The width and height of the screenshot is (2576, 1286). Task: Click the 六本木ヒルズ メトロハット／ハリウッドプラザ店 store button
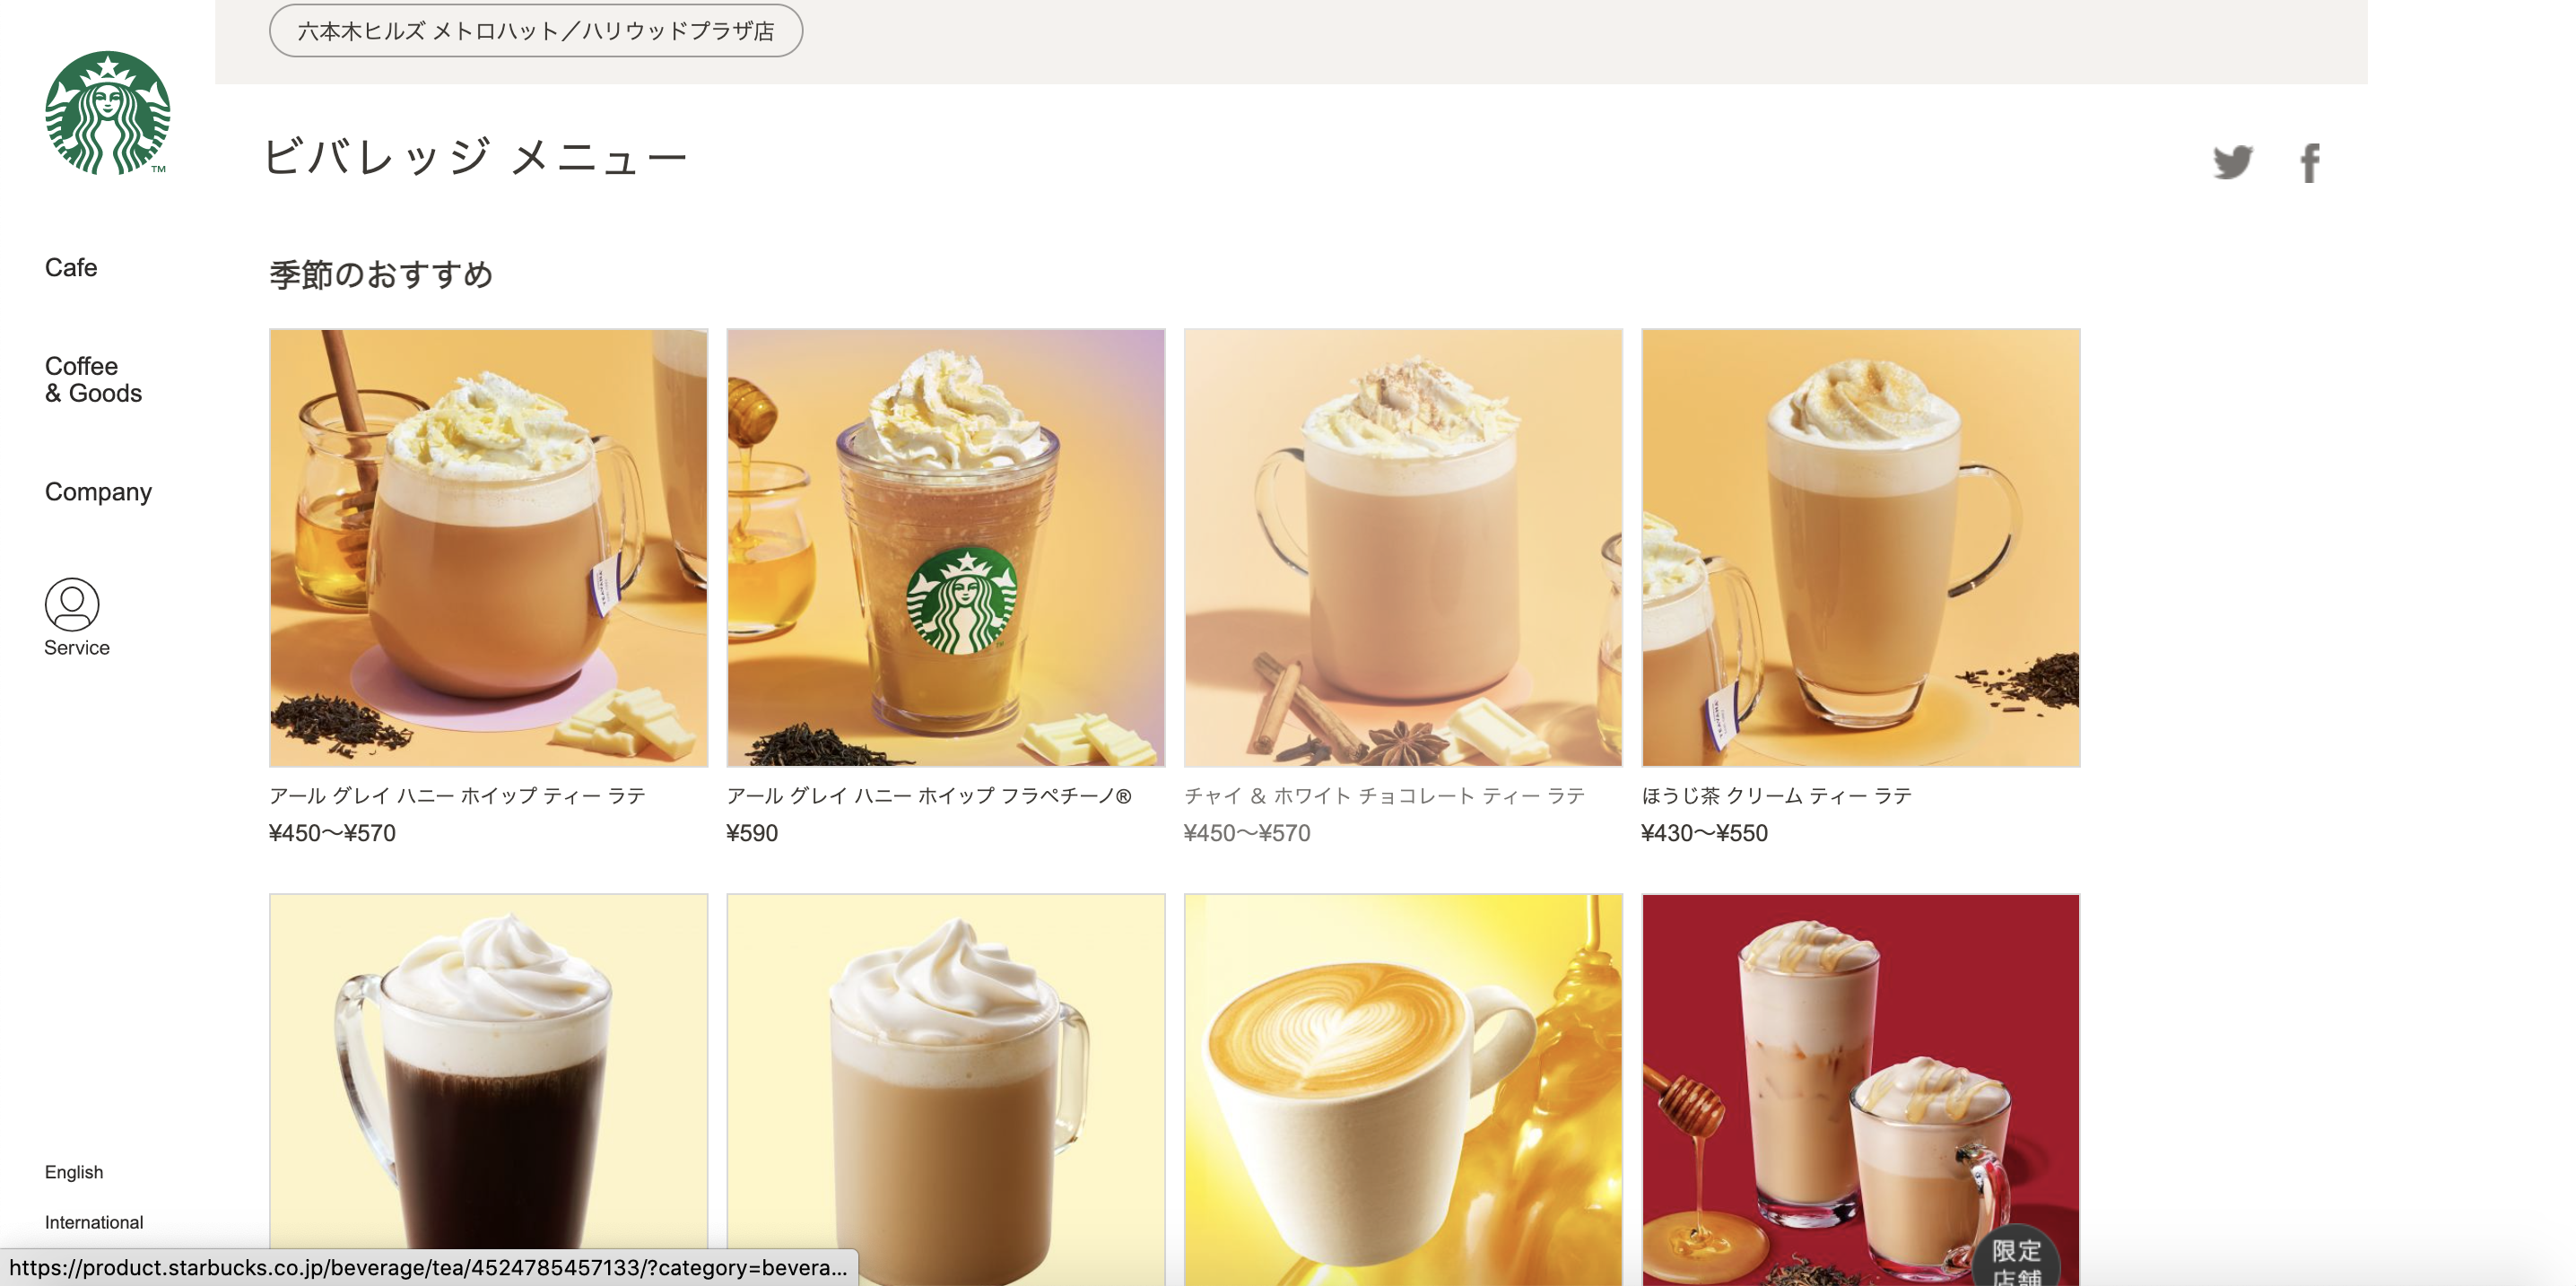(535, 30)
